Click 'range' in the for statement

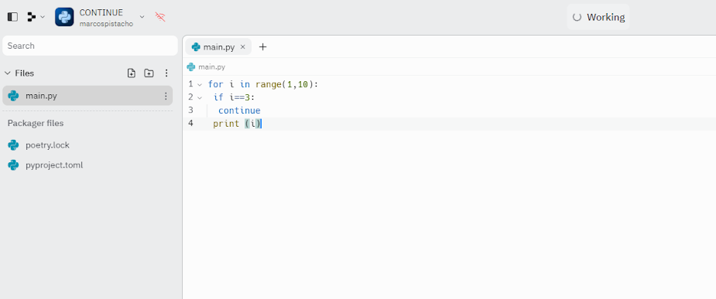(x=268, y=84)
